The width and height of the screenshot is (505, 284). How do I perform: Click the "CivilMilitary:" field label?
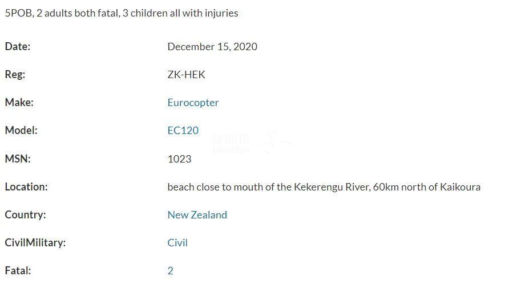pyautogui.click(x=35, y=243)
